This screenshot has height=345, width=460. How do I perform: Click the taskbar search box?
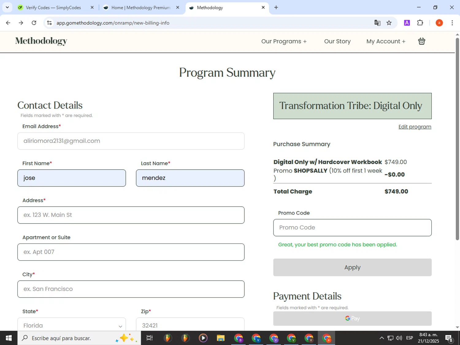79,338
